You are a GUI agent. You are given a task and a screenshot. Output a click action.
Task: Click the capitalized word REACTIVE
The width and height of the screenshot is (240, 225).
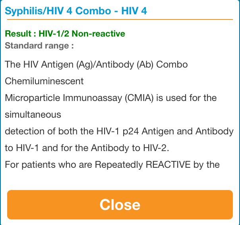click(x=168, y=165)
